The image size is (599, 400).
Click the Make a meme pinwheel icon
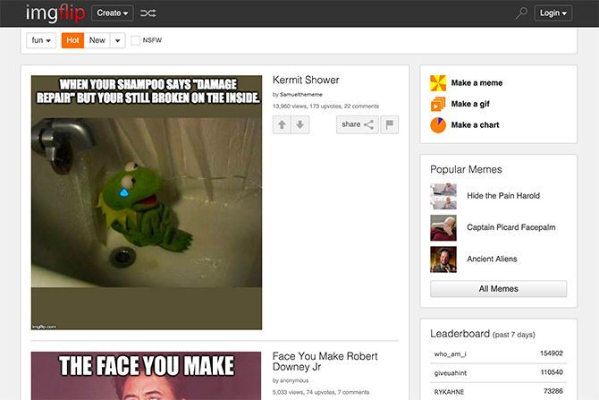438,83
